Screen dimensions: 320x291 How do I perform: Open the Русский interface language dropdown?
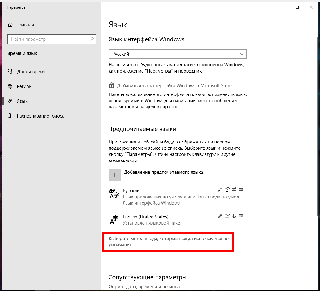177,54
